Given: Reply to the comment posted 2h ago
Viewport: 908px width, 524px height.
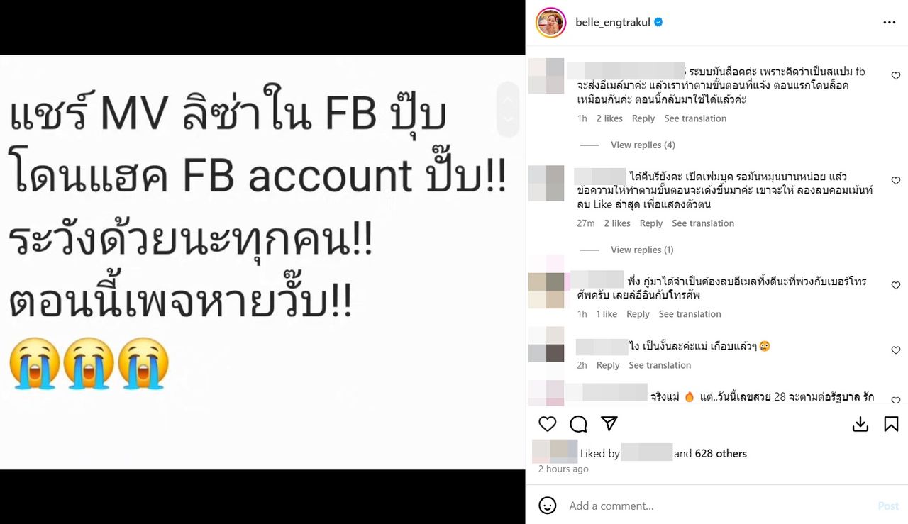Looking at the screenshot, I should pyautogui.click(x=608, y=365).
